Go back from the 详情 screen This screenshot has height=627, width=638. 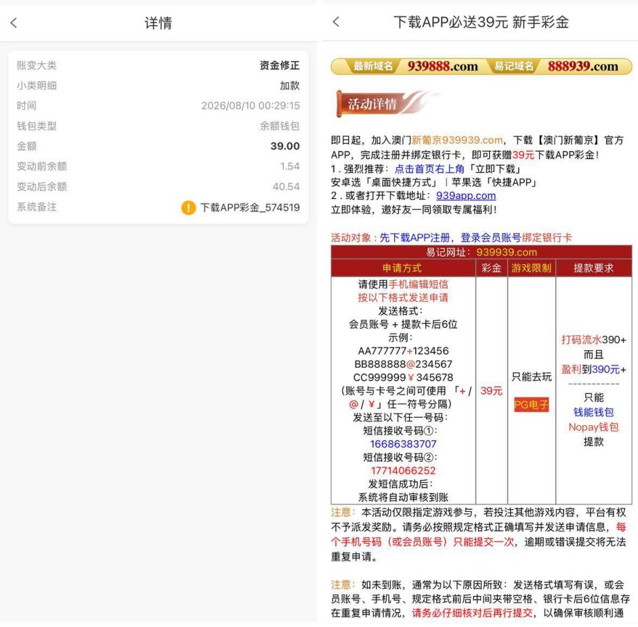coord(14,23)
